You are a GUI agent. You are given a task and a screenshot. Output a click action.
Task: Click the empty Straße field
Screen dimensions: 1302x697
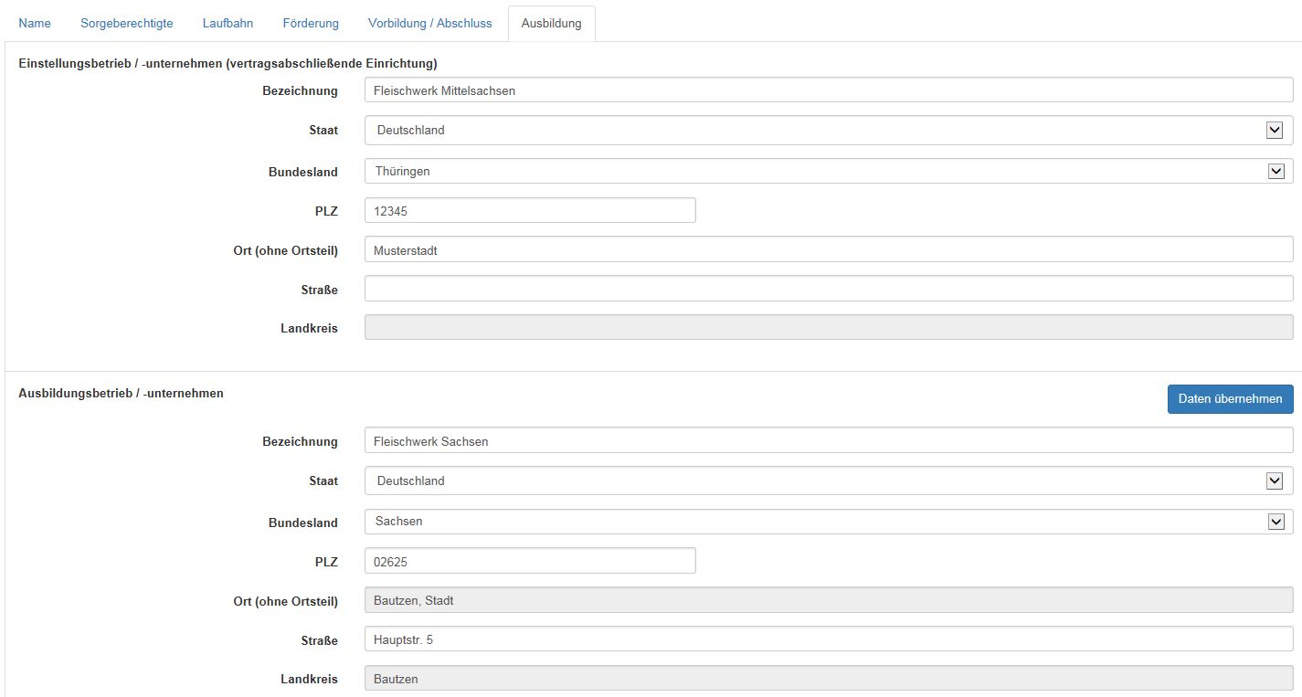click(828, 289)
